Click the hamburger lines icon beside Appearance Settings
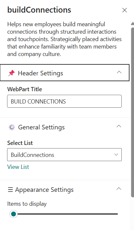The width and height of the screenshot is (134, 230). pos(10,190)
